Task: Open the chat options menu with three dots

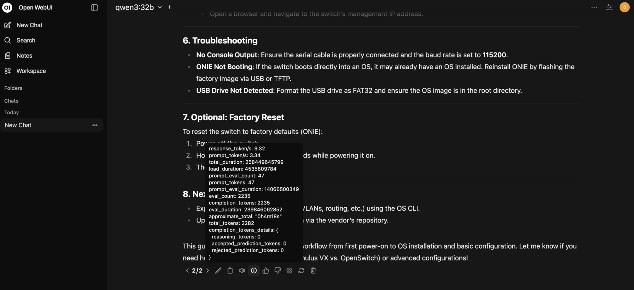Action: [594, 7]
